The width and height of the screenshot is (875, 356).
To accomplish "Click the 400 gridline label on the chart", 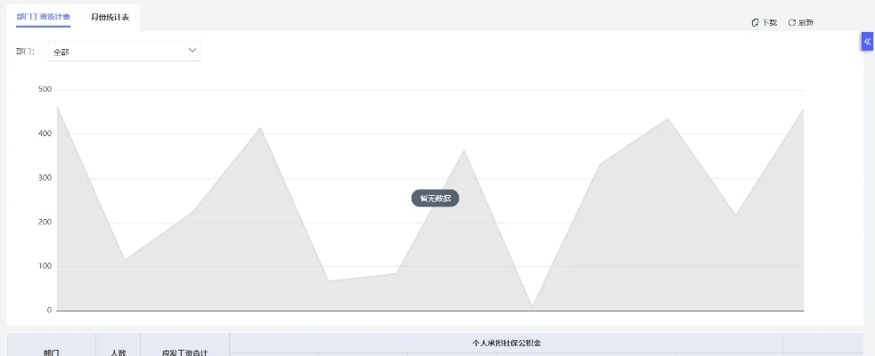I will (45, 133).
